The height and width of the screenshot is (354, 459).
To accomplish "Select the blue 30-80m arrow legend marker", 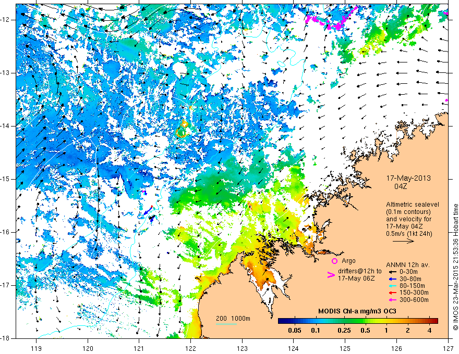I will point(393,279).
